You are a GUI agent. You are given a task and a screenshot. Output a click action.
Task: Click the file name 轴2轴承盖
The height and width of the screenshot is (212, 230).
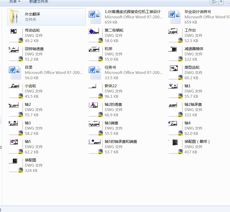(x=193, y=104)
